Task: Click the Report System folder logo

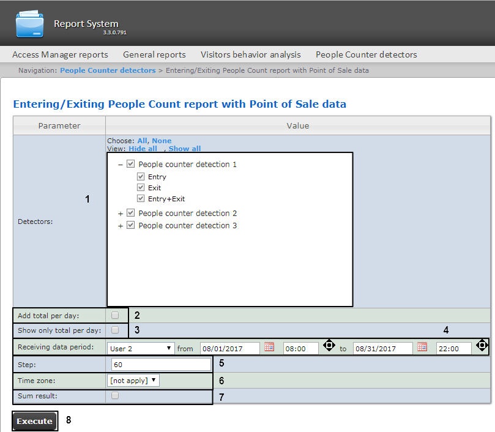Action: [x=29, y=23]
